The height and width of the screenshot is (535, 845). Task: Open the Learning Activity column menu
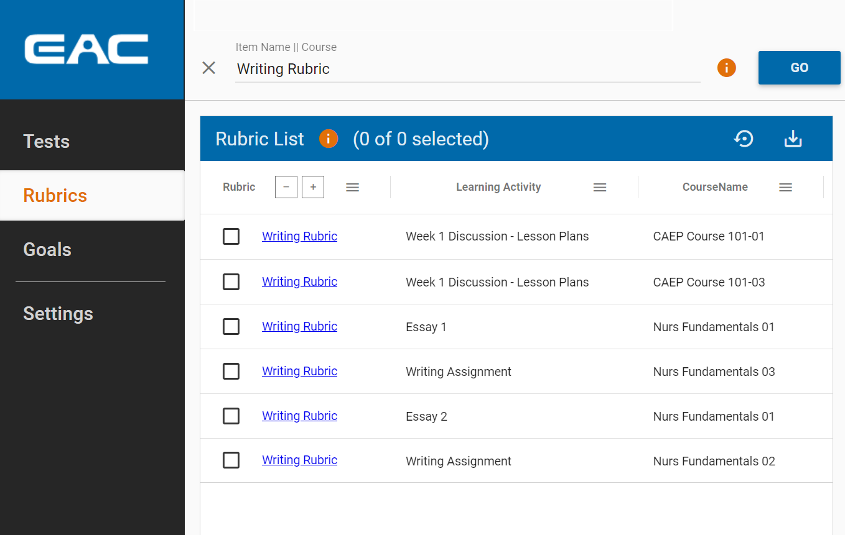click(599, 186)
